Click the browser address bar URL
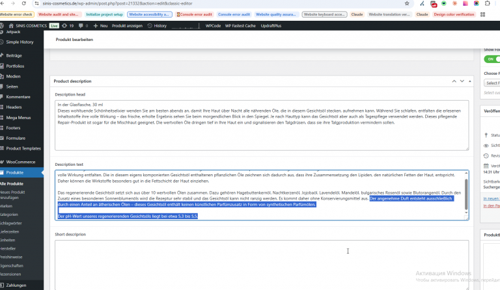 point(117,3)
